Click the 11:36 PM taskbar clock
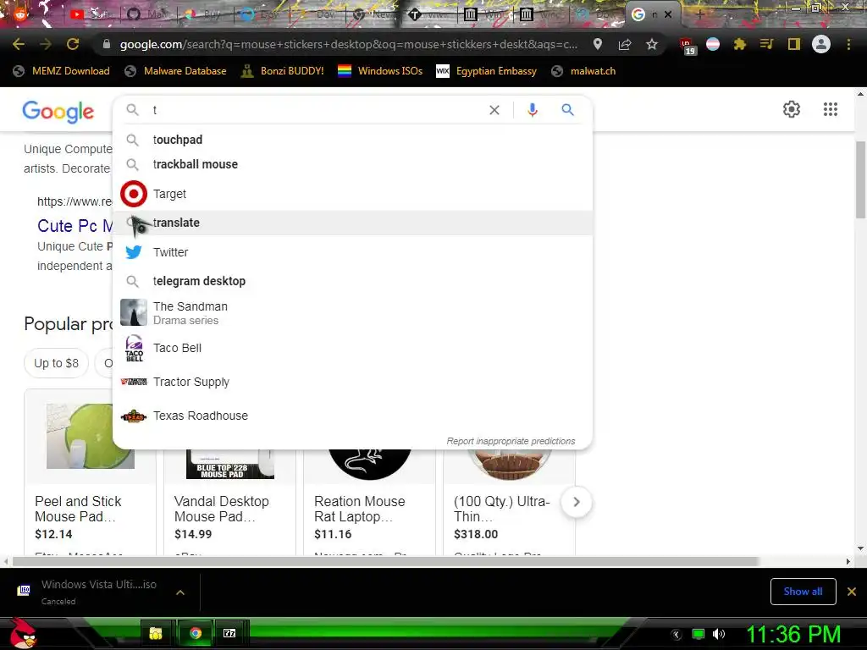This screenshot has width=867, height=650. (x=793, y=634)
